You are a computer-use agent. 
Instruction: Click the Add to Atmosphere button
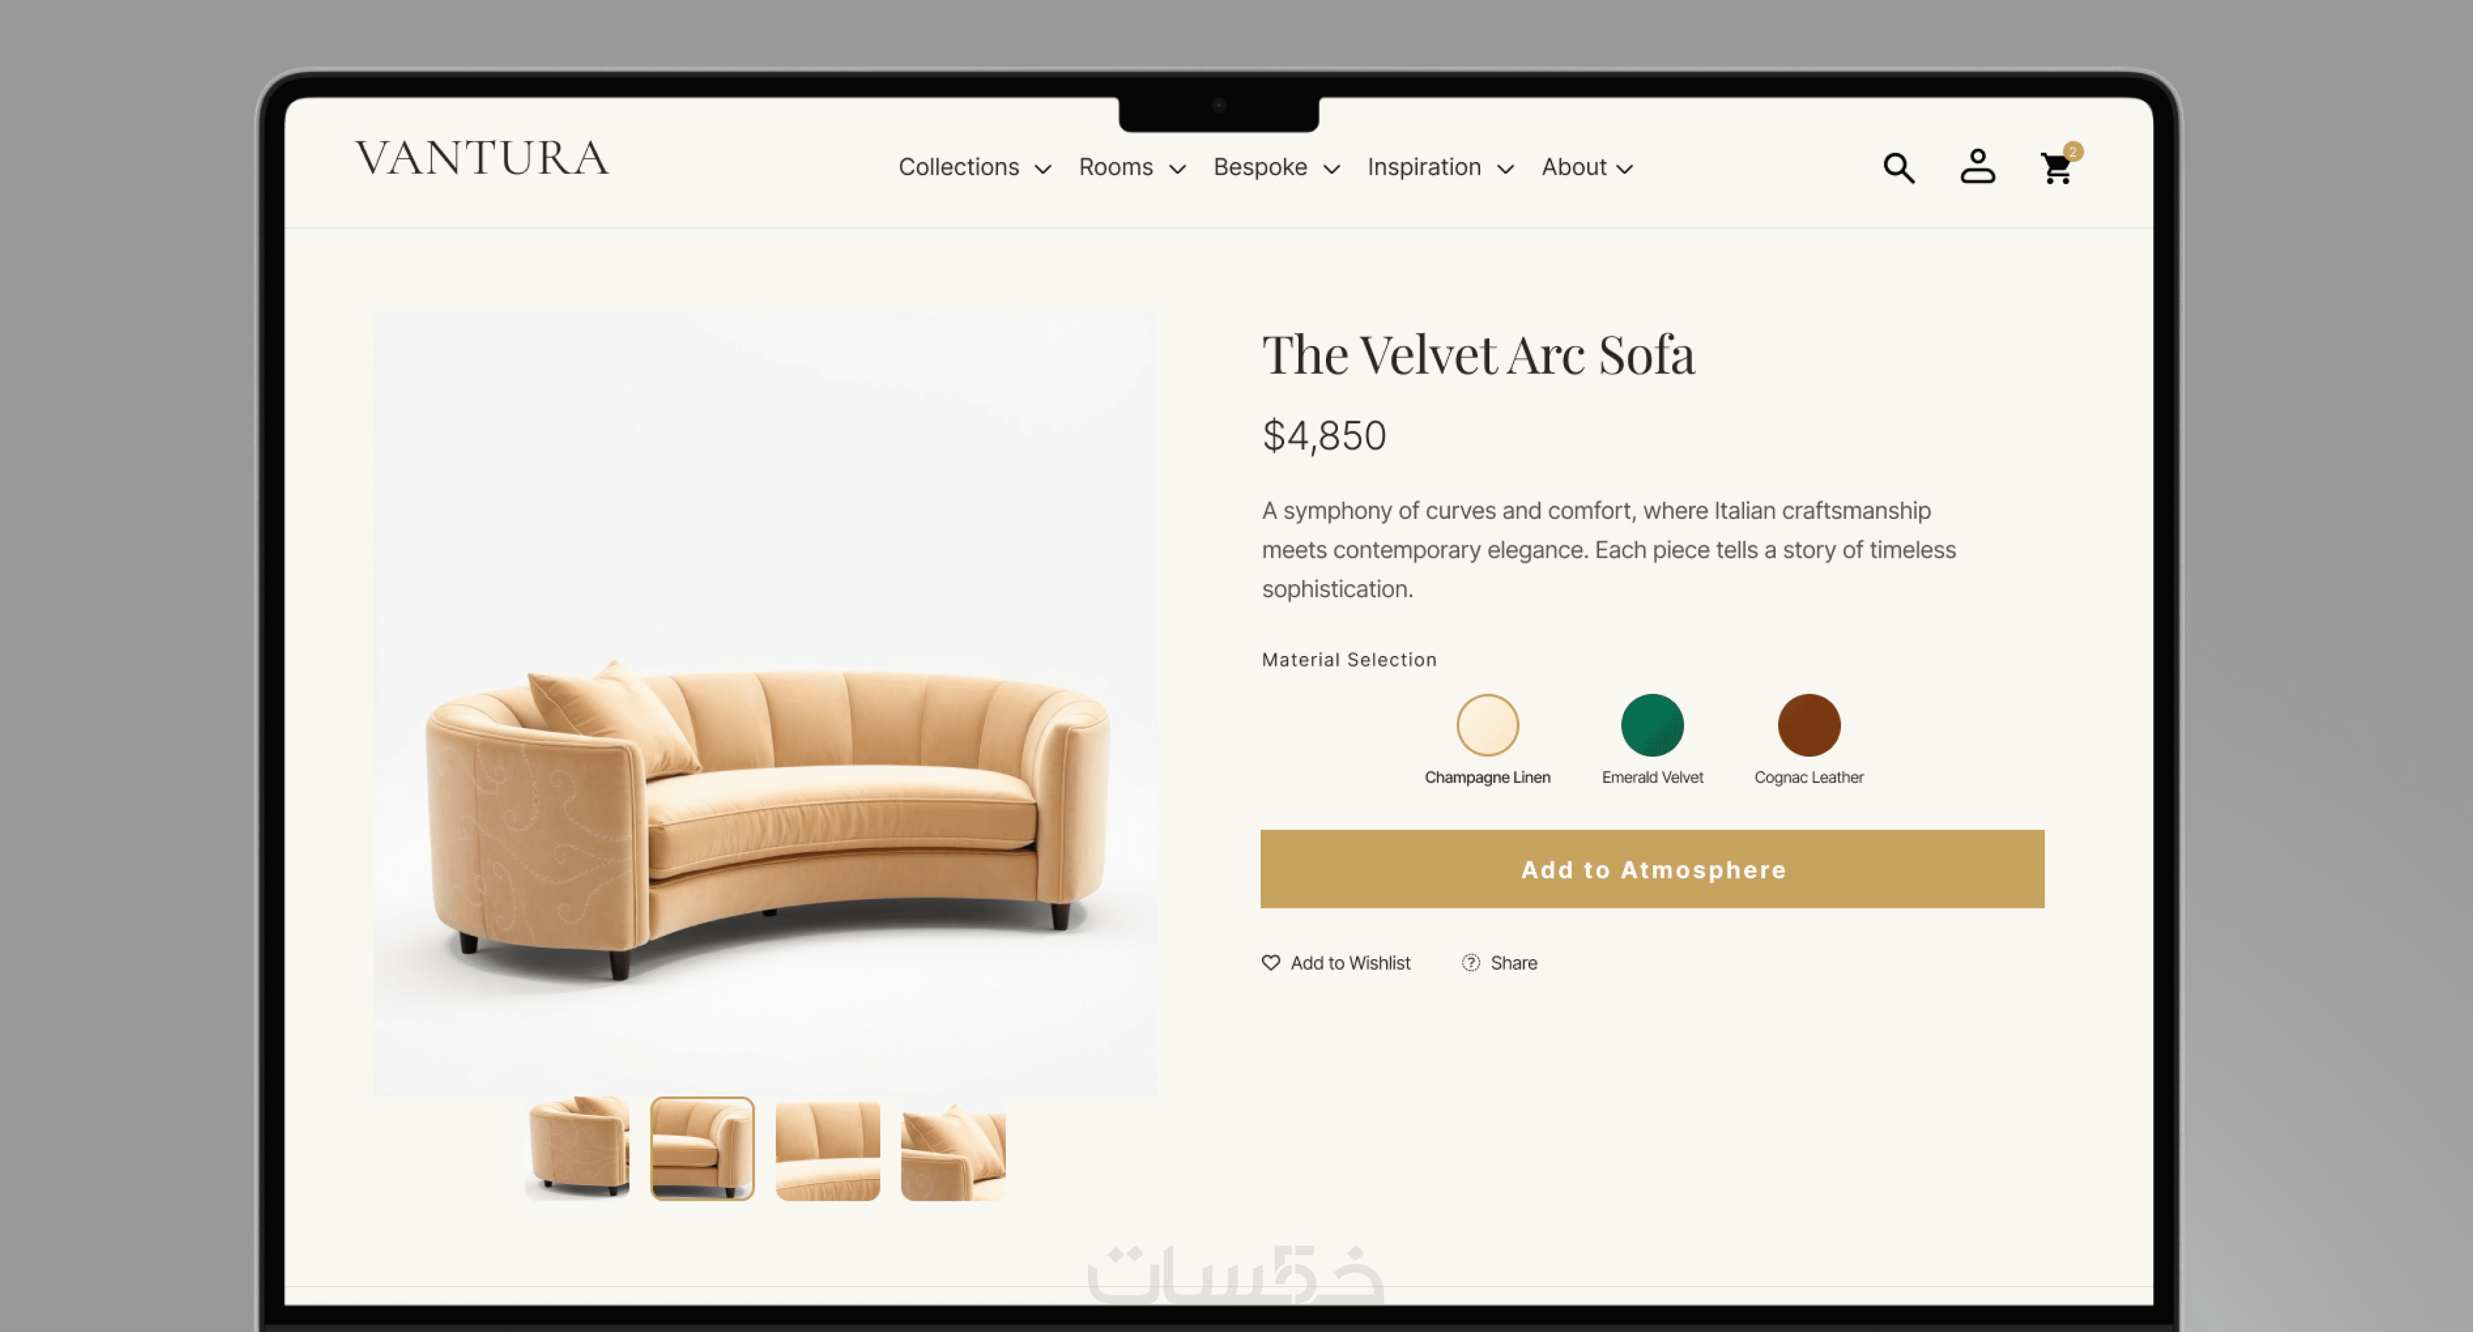1651,869
